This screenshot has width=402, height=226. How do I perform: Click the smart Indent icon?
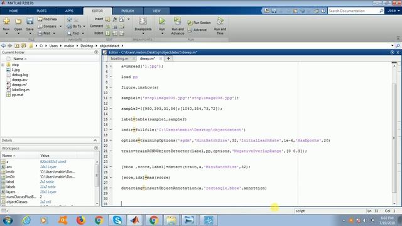click(x=108, y=33)
